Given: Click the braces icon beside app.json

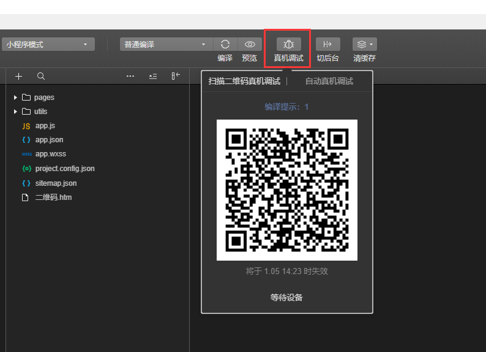Looking at the screenshot, I should pos(26,140).
